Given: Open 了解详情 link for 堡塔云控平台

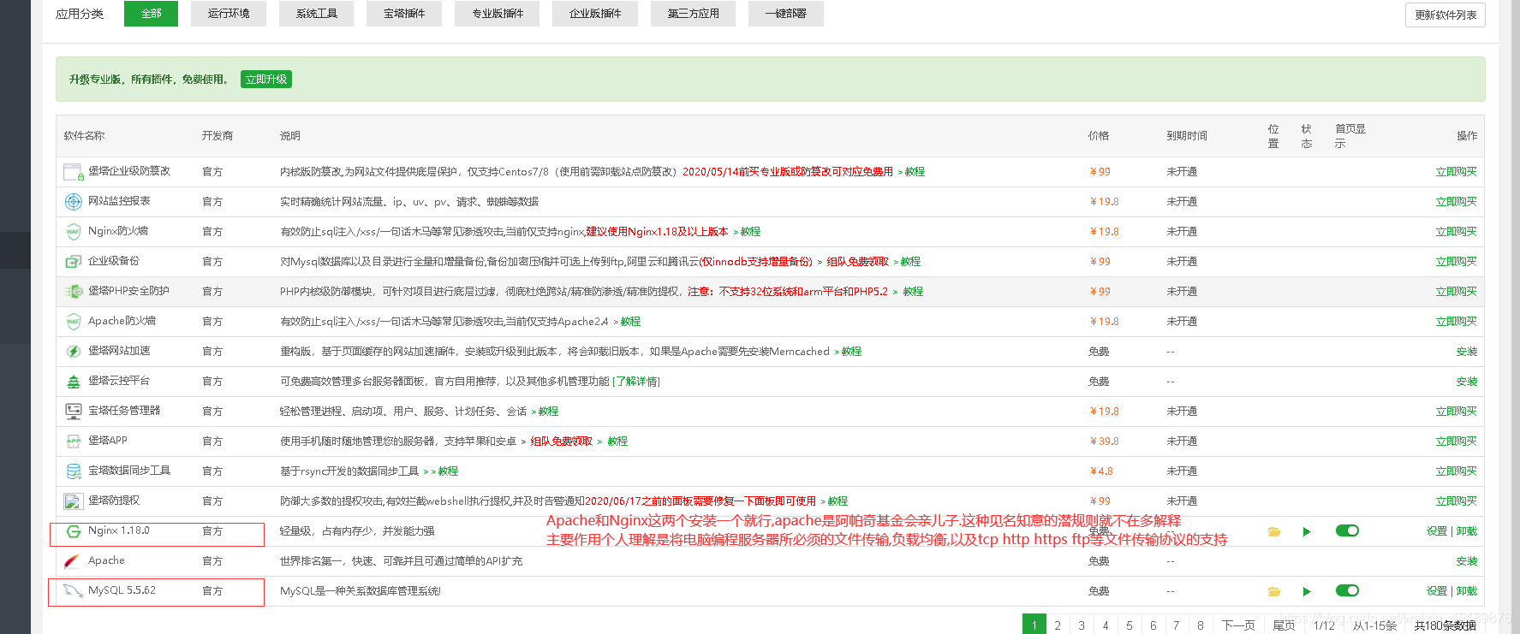Looking at the screenshot, I should pos(636,382).
